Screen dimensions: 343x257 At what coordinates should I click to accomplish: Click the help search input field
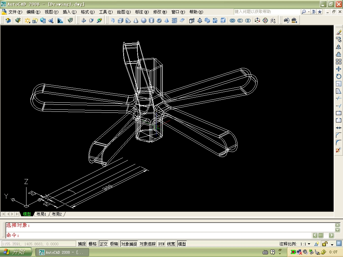pos(267,12)
